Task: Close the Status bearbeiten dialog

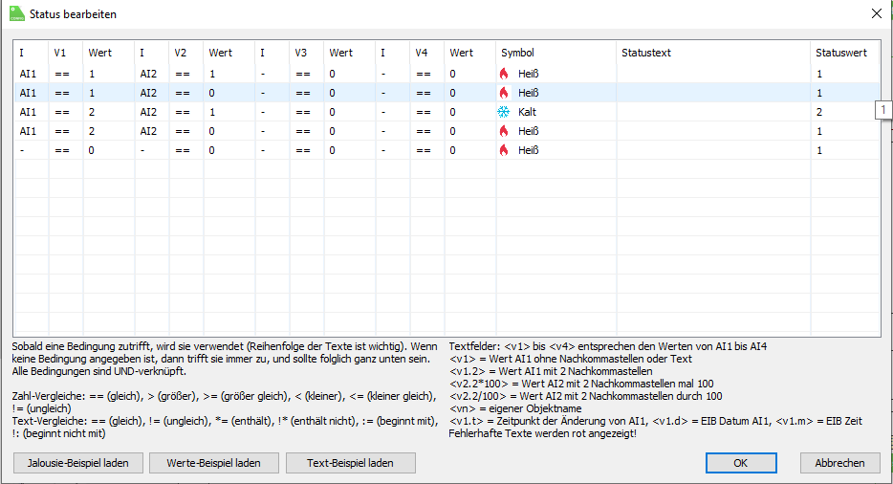Action: 877,13
